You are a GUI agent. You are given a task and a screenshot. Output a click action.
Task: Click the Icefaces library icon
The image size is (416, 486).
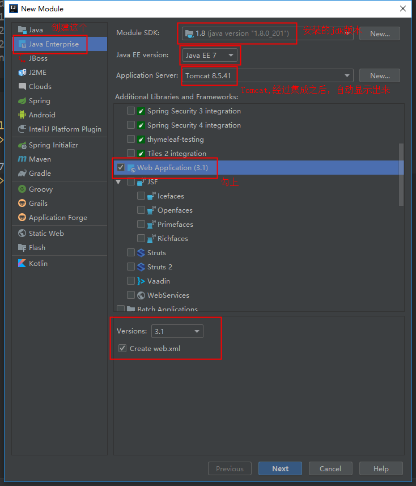(151, 196)
